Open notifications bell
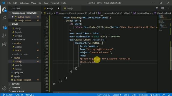 coord(169,95)
